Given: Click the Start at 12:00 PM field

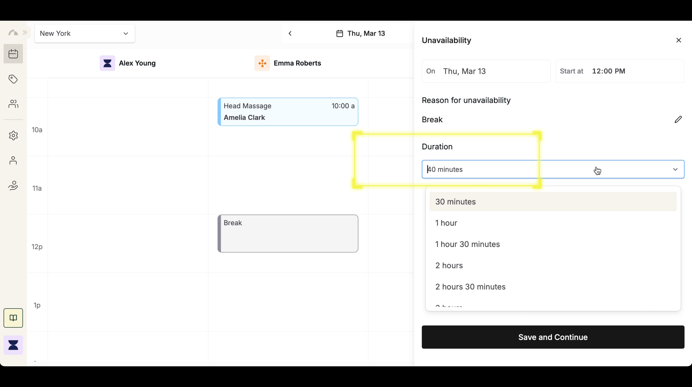Looking at the screenshot, I should 619,71.
